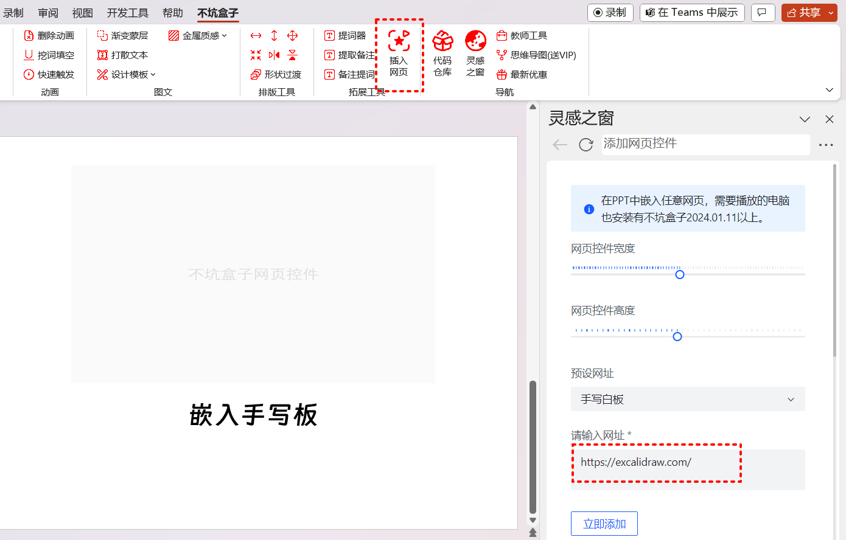Click the 插入网页 insert webpage button
Image resolution: width=846 pixels, height=540 pixels.
click(x=399, y=54)
